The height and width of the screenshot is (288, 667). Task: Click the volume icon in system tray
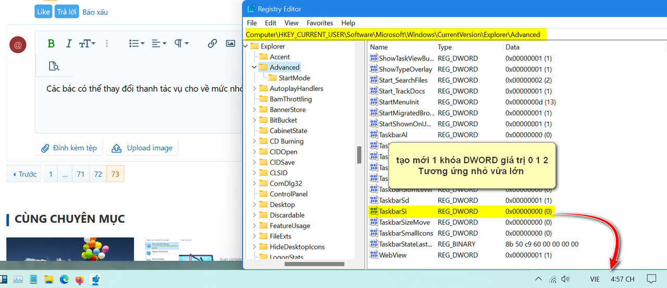click(x=565, y=279)
